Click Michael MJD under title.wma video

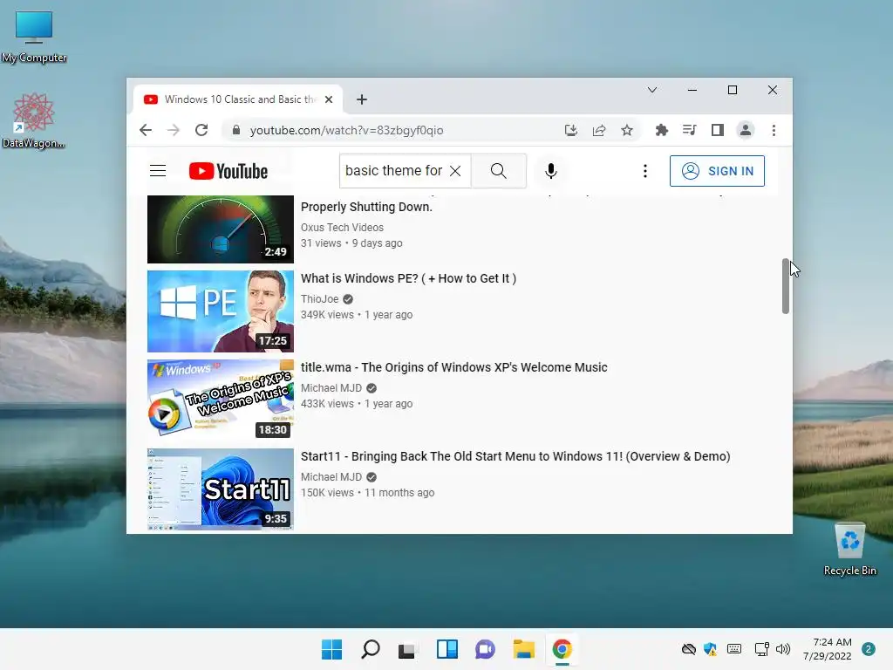(x=331, y=388)
